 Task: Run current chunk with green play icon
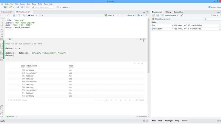144,39
